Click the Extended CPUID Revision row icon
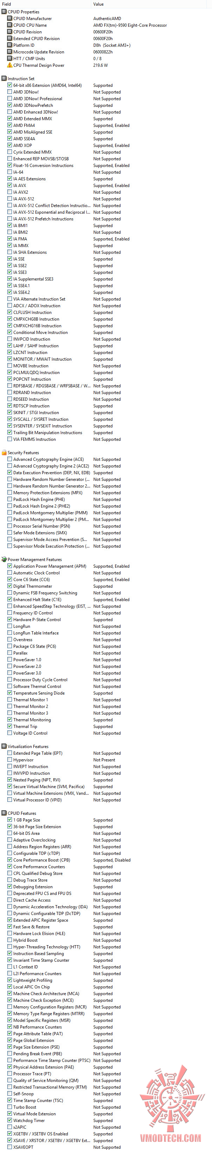The image size is (212, 1154). click(x=10, y=39)
